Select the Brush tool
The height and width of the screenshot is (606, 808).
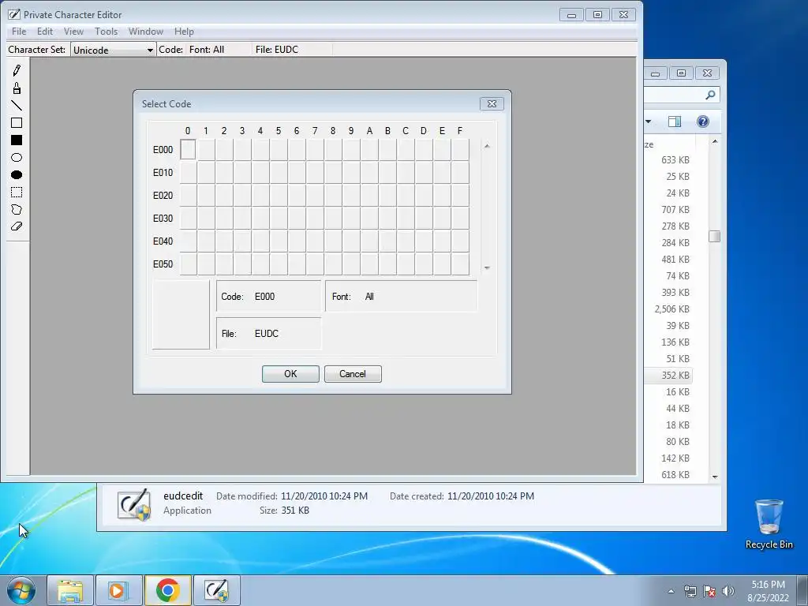[17, 88]
